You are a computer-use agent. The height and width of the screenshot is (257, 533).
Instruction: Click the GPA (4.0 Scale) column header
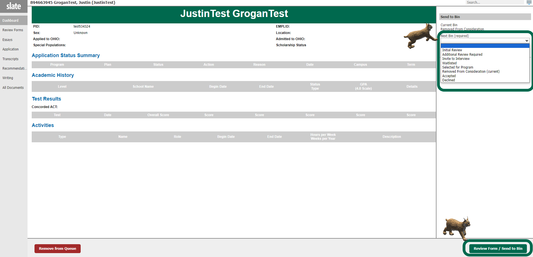click(363, 86)
